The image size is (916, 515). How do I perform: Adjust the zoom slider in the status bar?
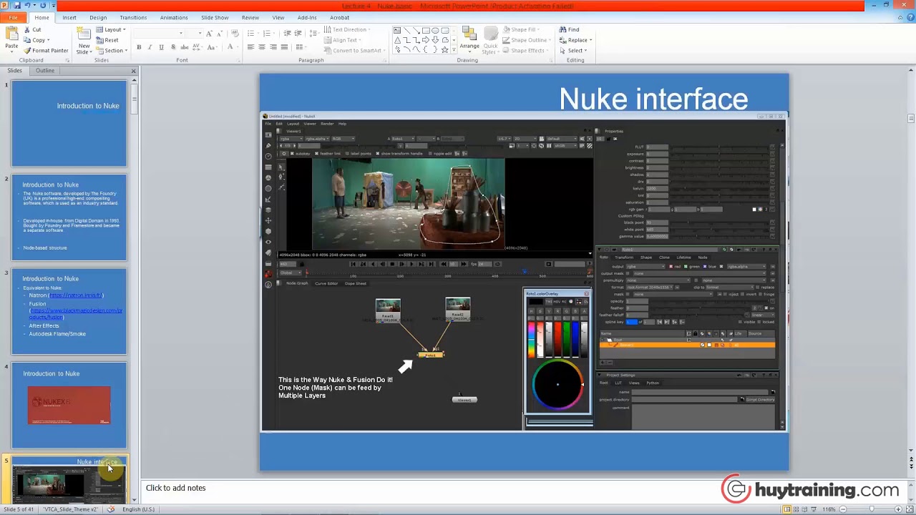(871, 509)
